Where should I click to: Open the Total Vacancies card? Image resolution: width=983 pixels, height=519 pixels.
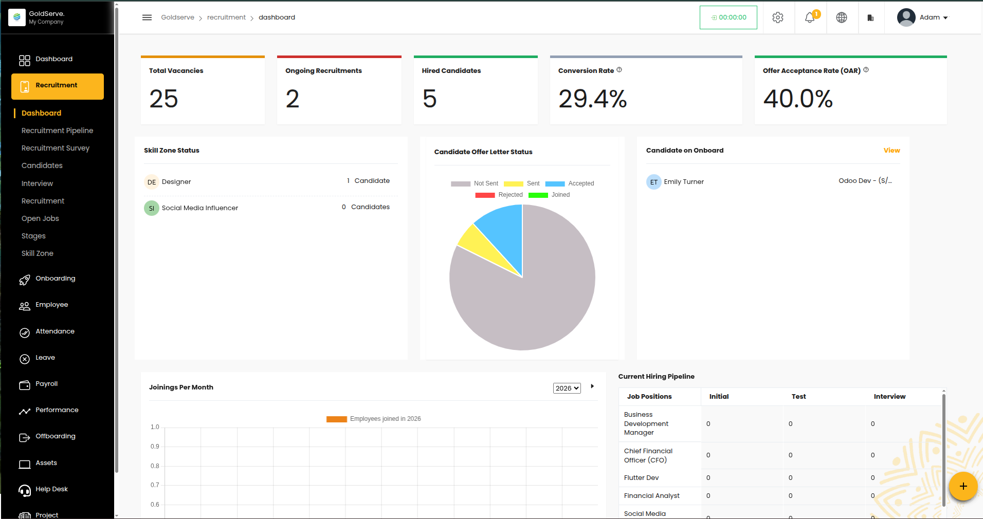pyautogui.click(x=203, y=90)
